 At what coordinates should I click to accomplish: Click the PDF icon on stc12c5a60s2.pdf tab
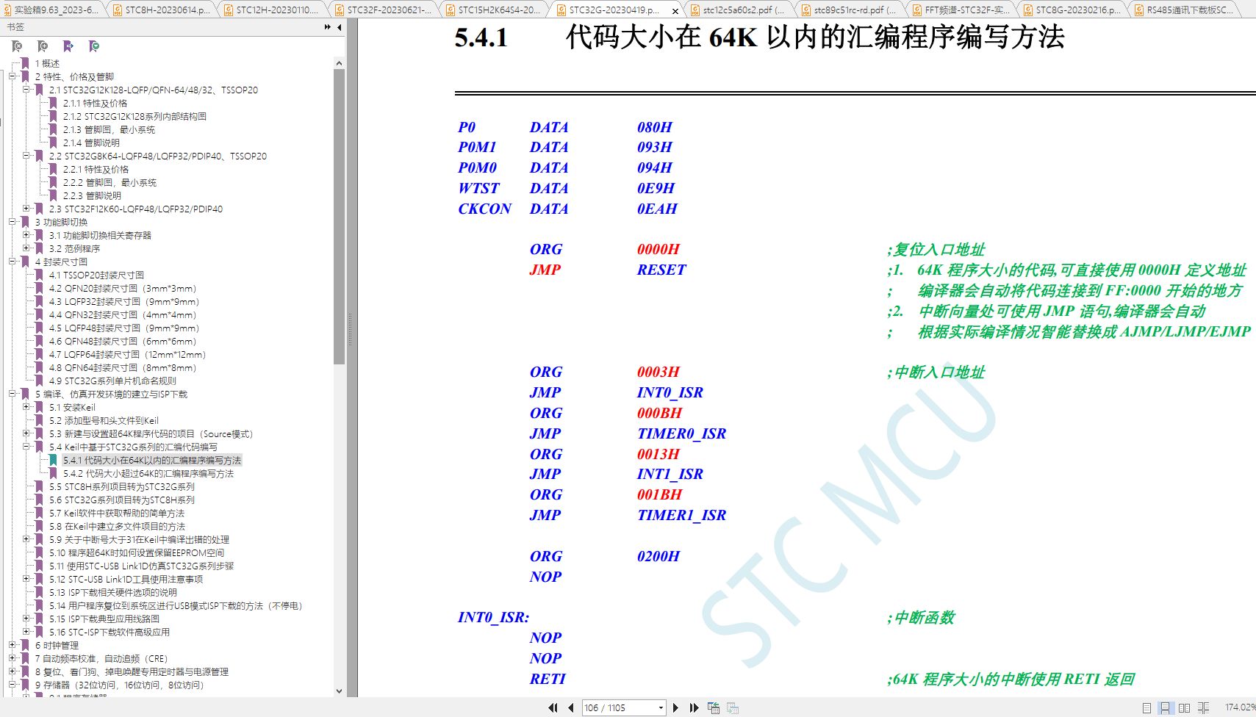tap(695, 10)
